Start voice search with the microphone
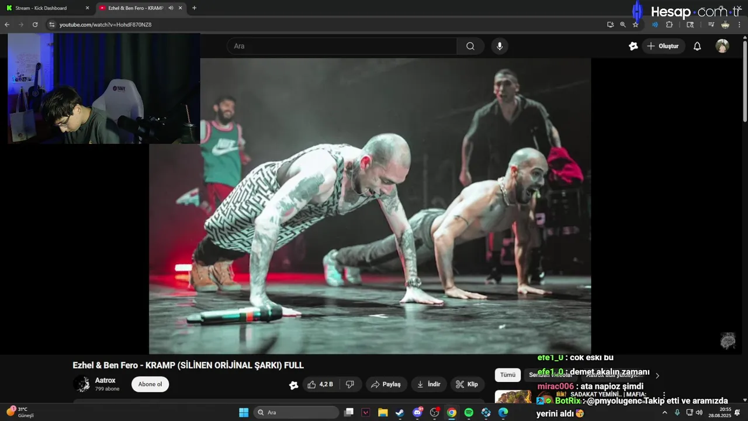 499,46
